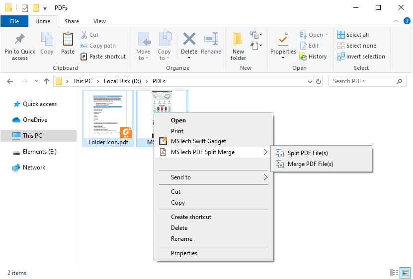413x279 pixels.
Task: Select the Folder Icon.pdf thumbnail
Action: pyautogui.click(x=108, y=118)
